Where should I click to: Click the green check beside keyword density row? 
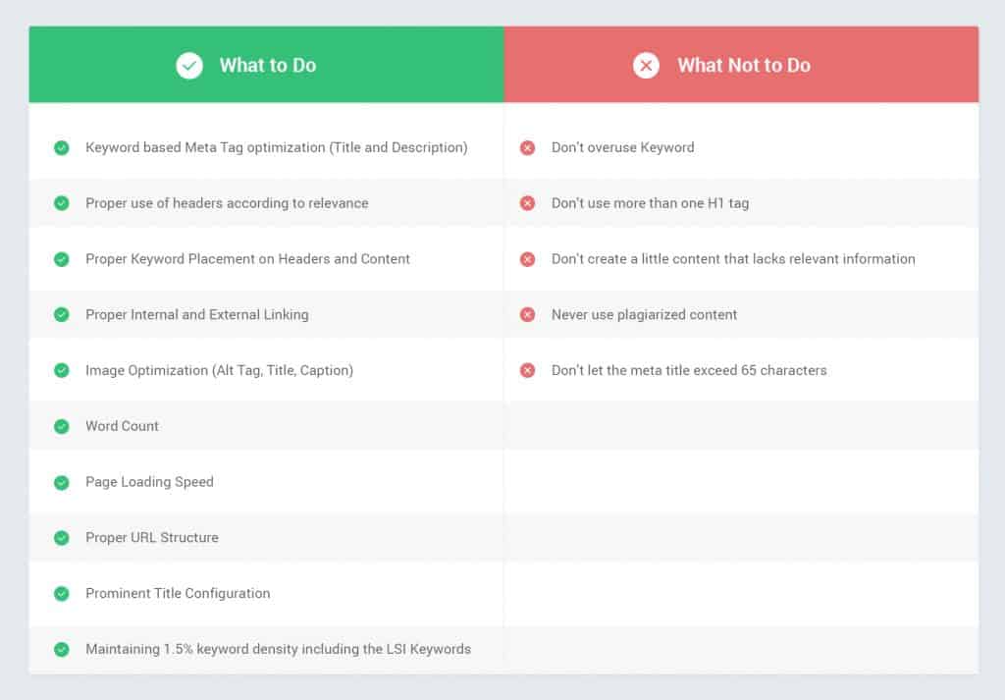62,649
